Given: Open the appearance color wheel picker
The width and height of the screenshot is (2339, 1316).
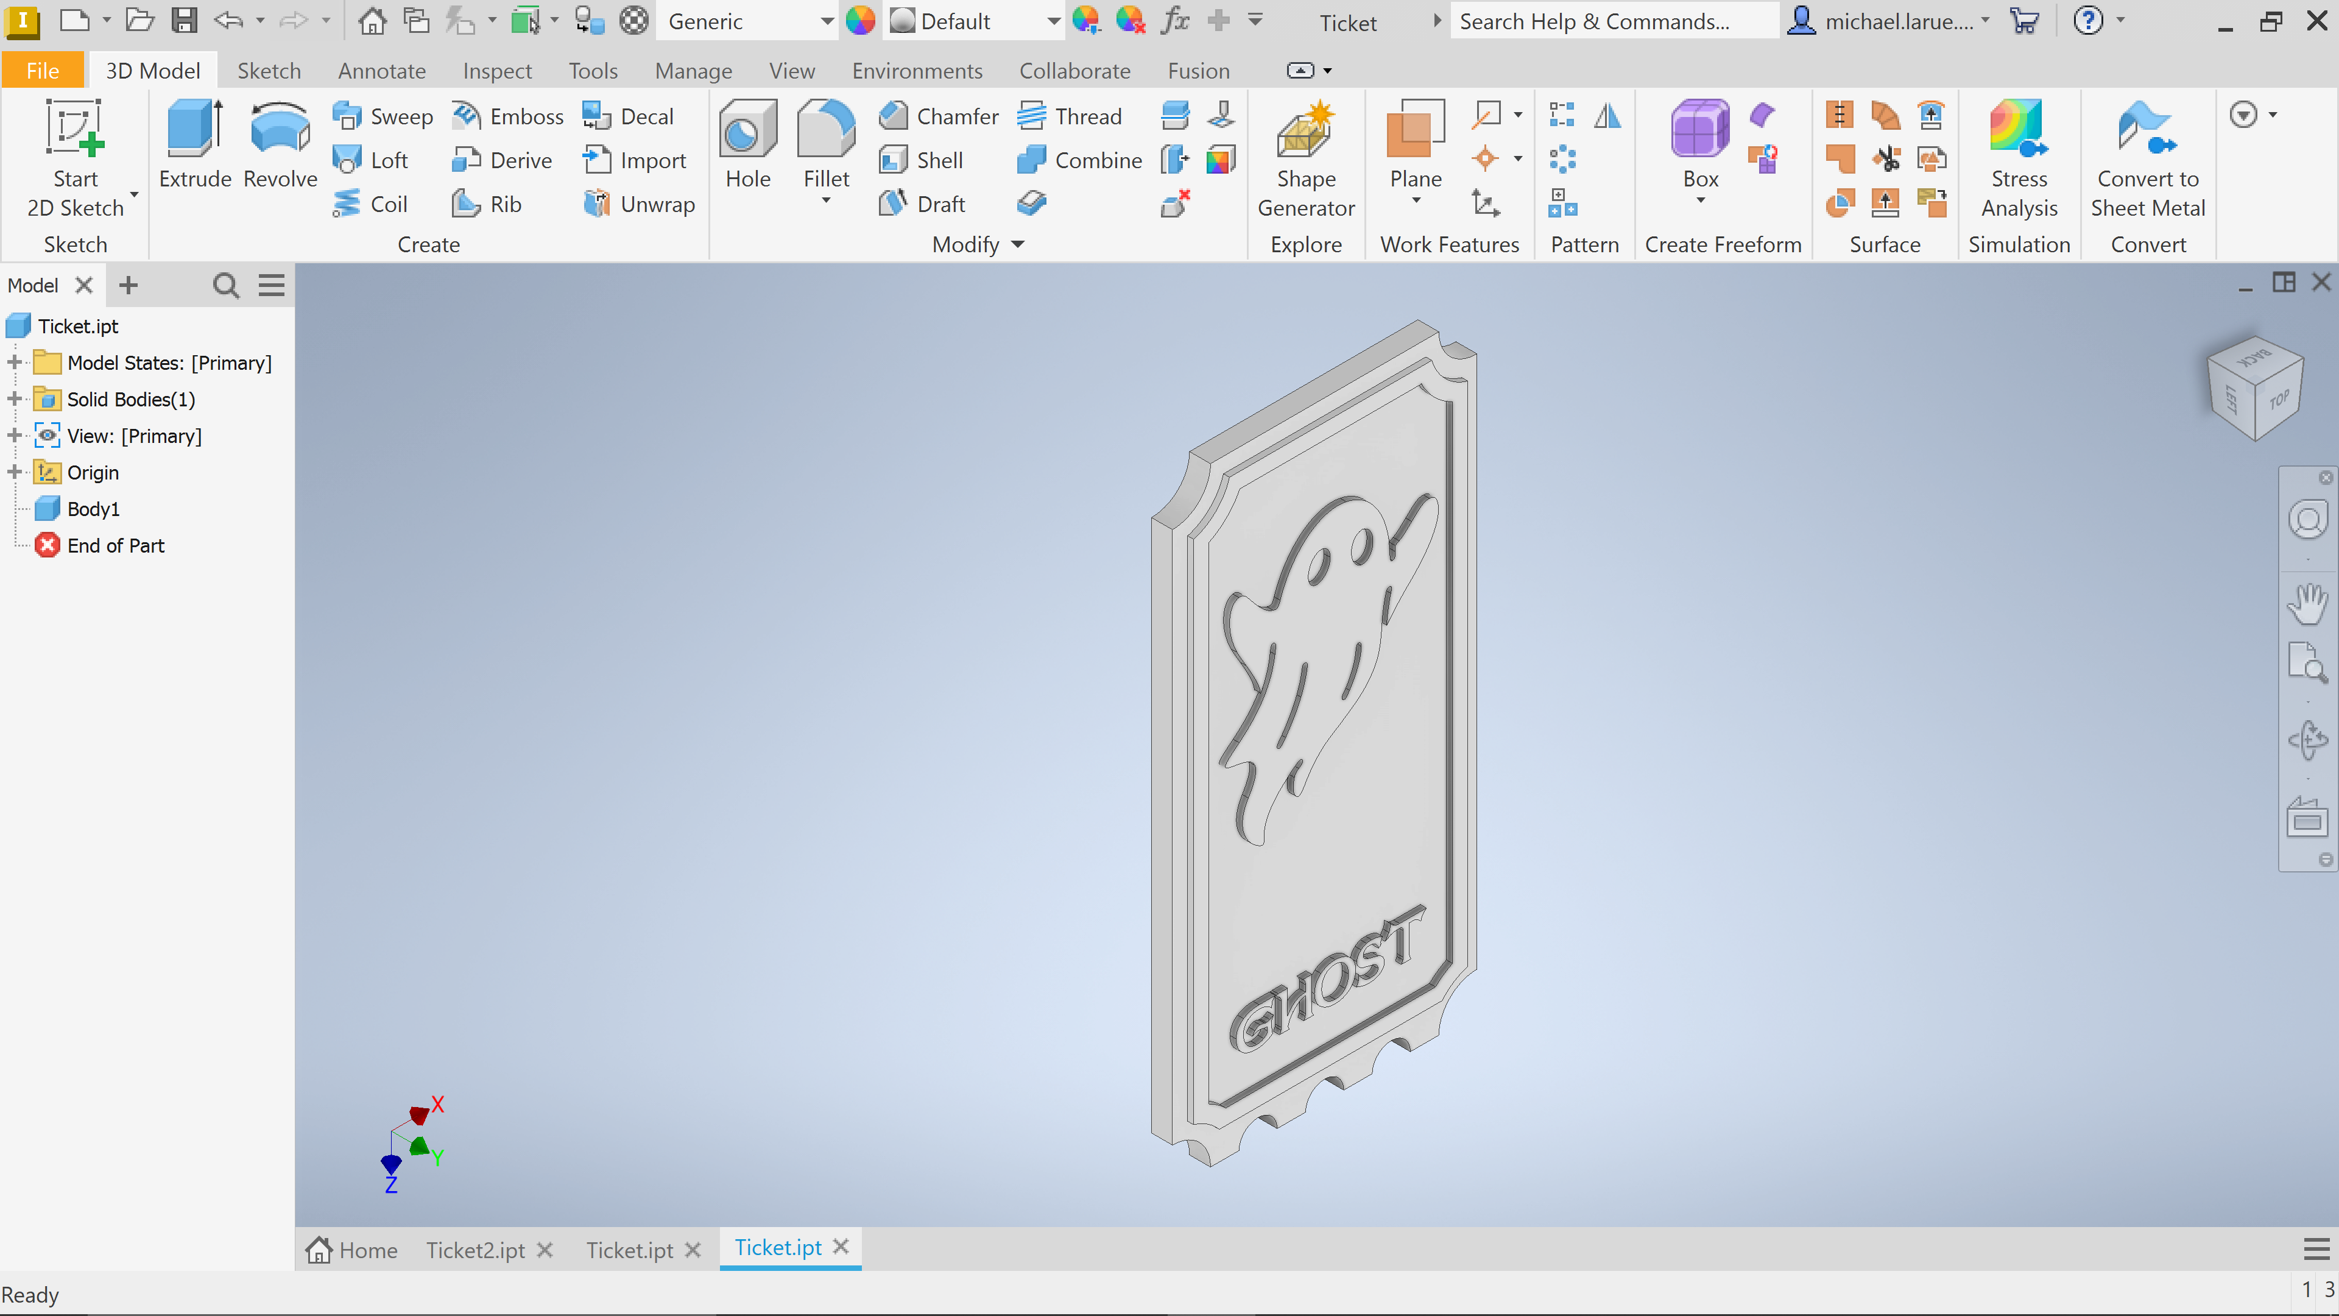Looking at the screenshot, I should point(860,20).
